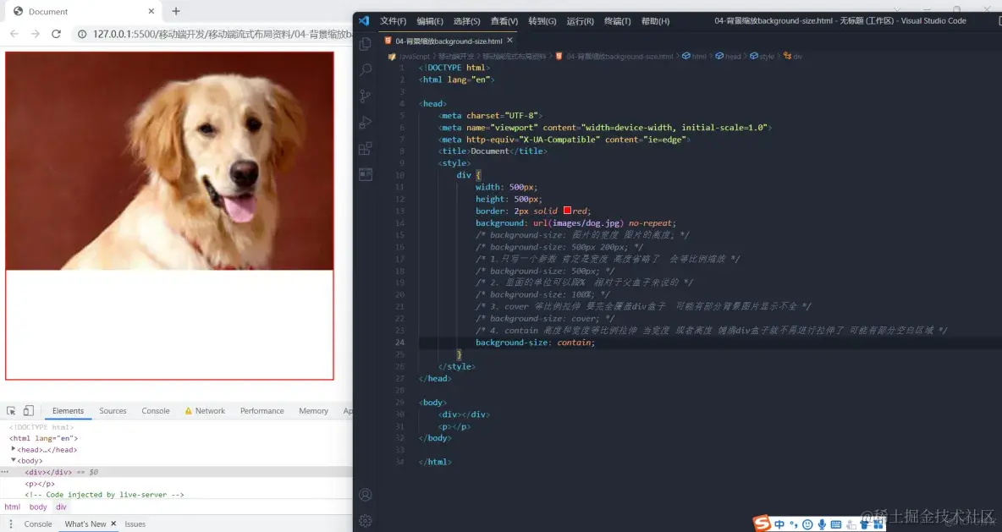Click the browser forward arrow
This screenshot has width=1002, height=532.
coord(36,34)
